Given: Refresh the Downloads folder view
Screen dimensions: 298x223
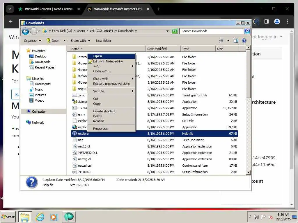Looking at the screenshot, I should coord(175,31).
